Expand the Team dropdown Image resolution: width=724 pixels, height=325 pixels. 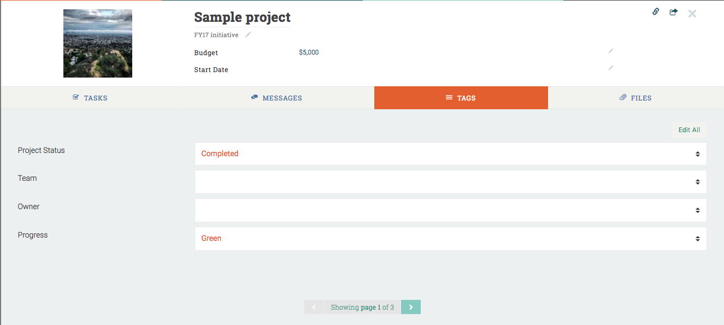coord(450,182)
